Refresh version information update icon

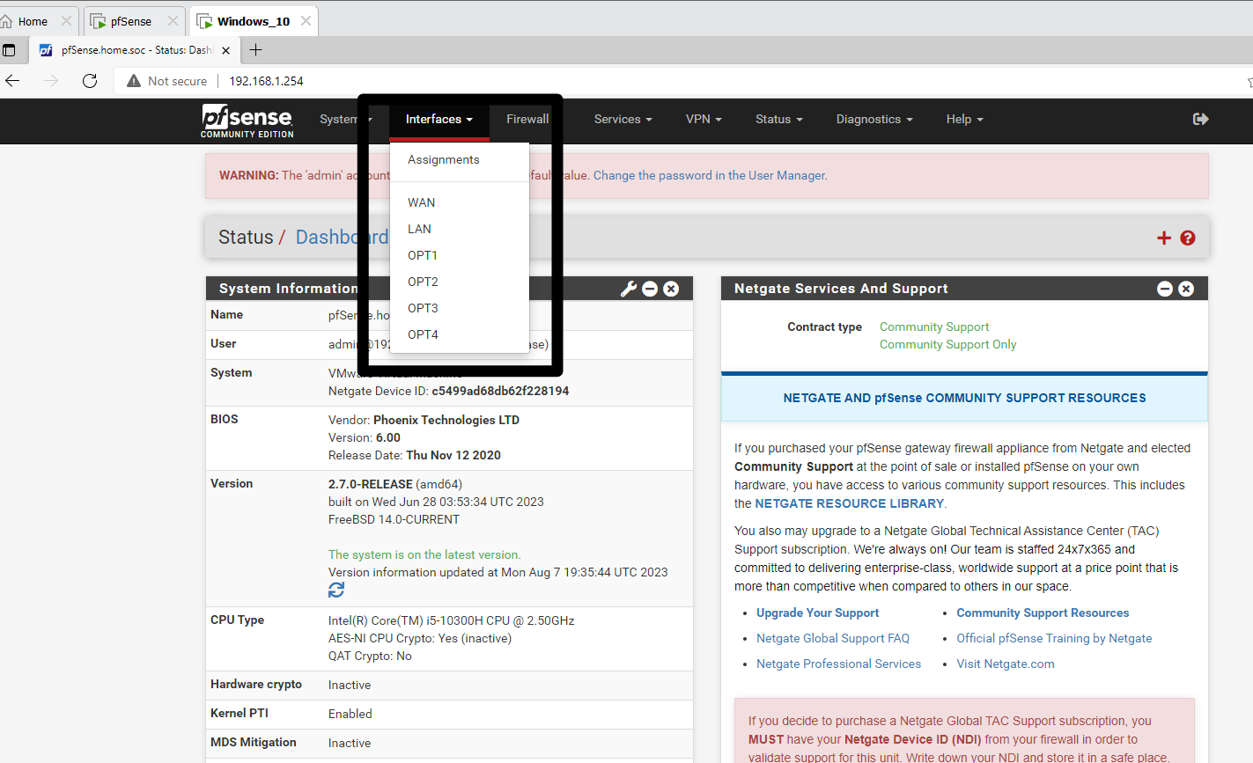(336, 590)
